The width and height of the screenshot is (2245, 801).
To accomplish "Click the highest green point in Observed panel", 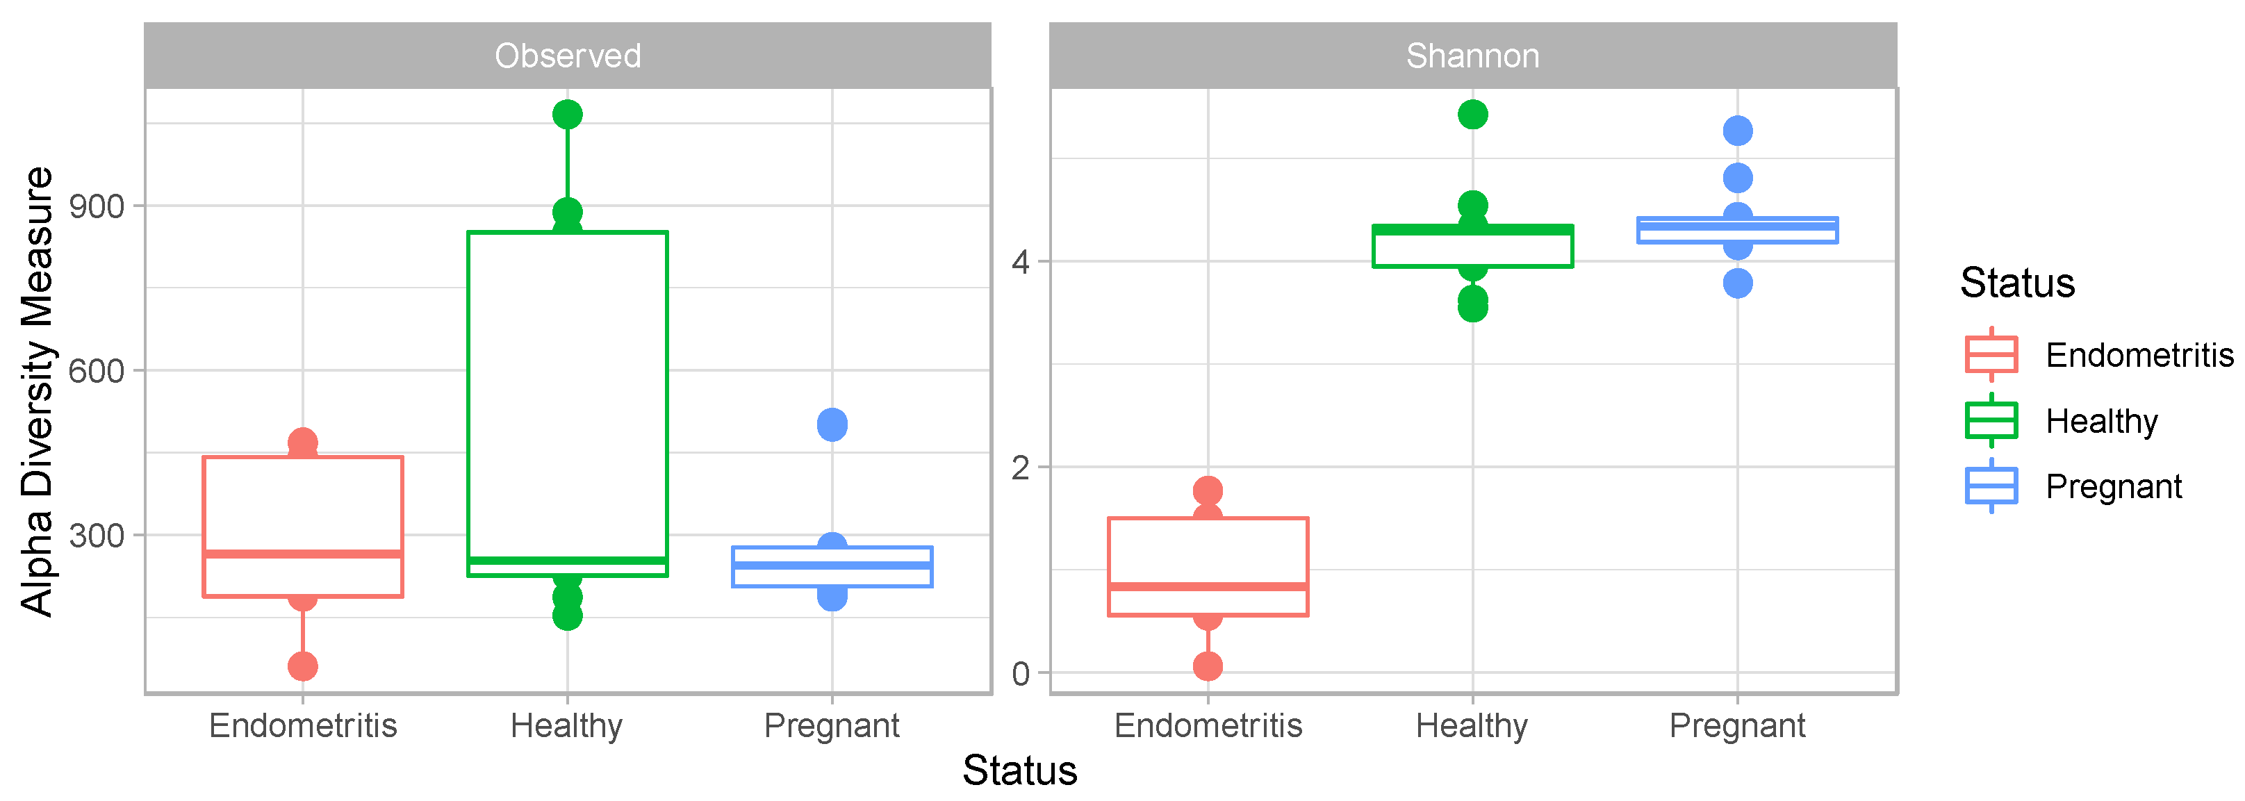I will click(x=568, y=114).
